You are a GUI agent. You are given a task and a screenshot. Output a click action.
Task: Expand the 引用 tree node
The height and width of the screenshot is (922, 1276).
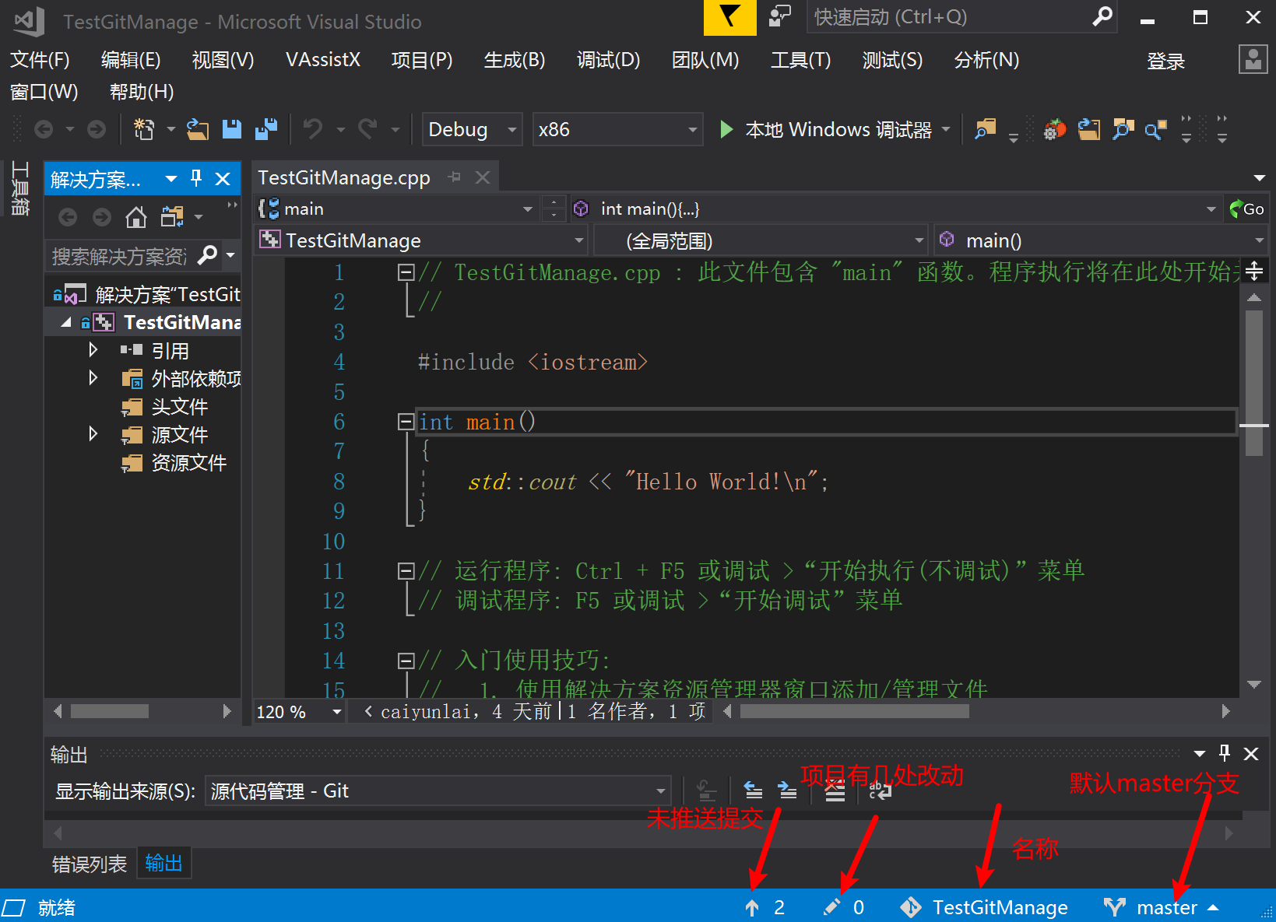click(x=93, y=350)
